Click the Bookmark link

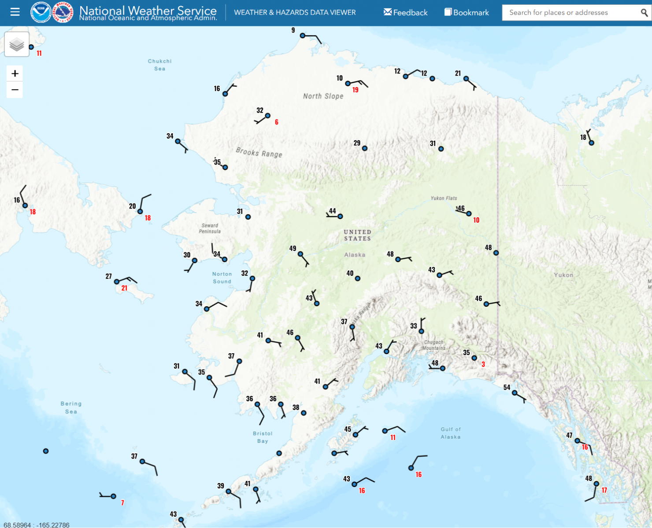pos(467,12)
